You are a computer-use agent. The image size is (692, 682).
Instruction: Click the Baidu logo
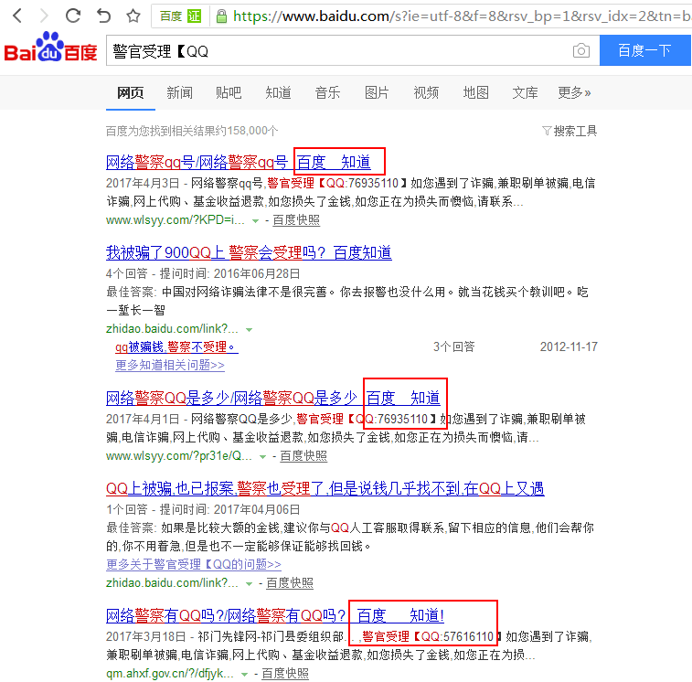pyautogui.click(x=50, y=48)
